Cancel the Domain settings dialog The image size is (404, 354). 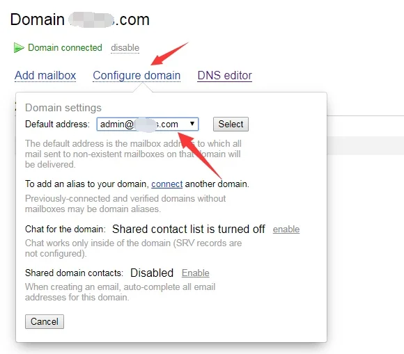pyautogui.click(x=45, y=321)
